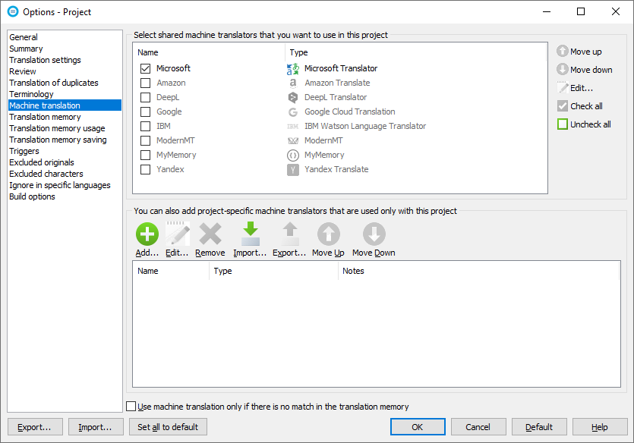Enable the Yandex translator checkbox

click(145, 170)
